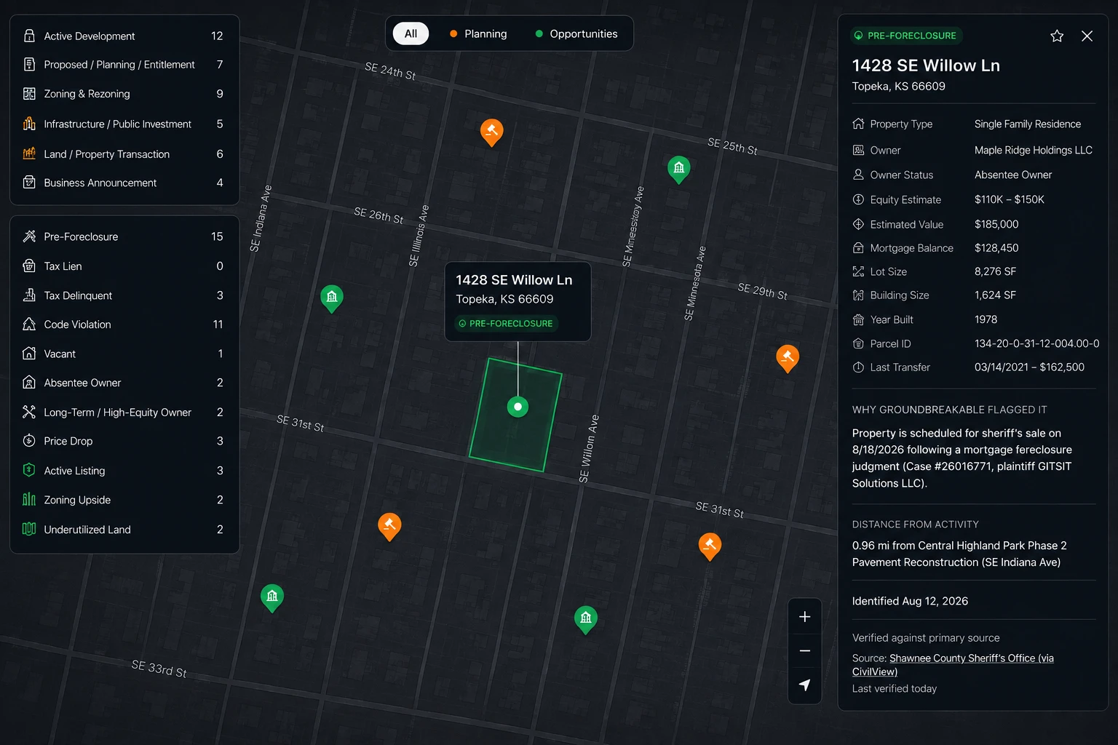Click the Zoning Upside icon
Screen dimensions: 1118x745
(x=29, y=500)
